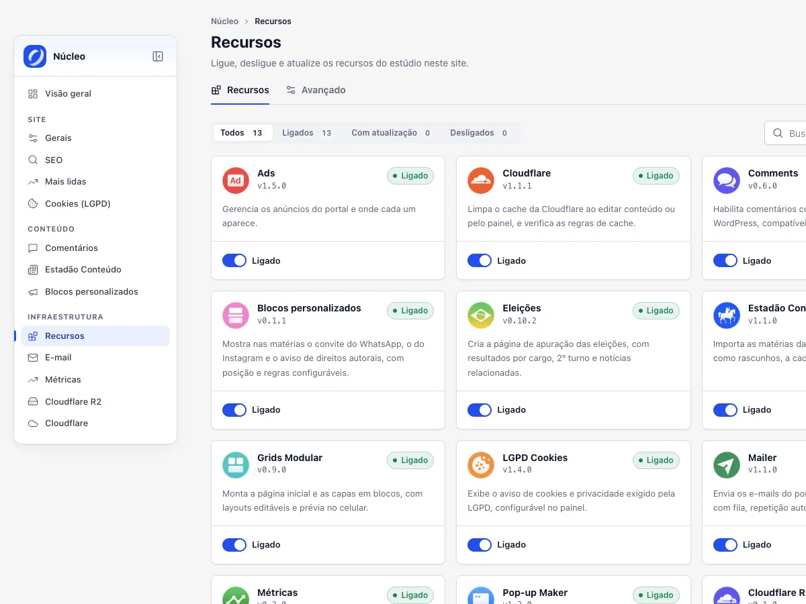806x604 pixels.
Task: Click the Grids Modular card title
Action: pos(289,458)
